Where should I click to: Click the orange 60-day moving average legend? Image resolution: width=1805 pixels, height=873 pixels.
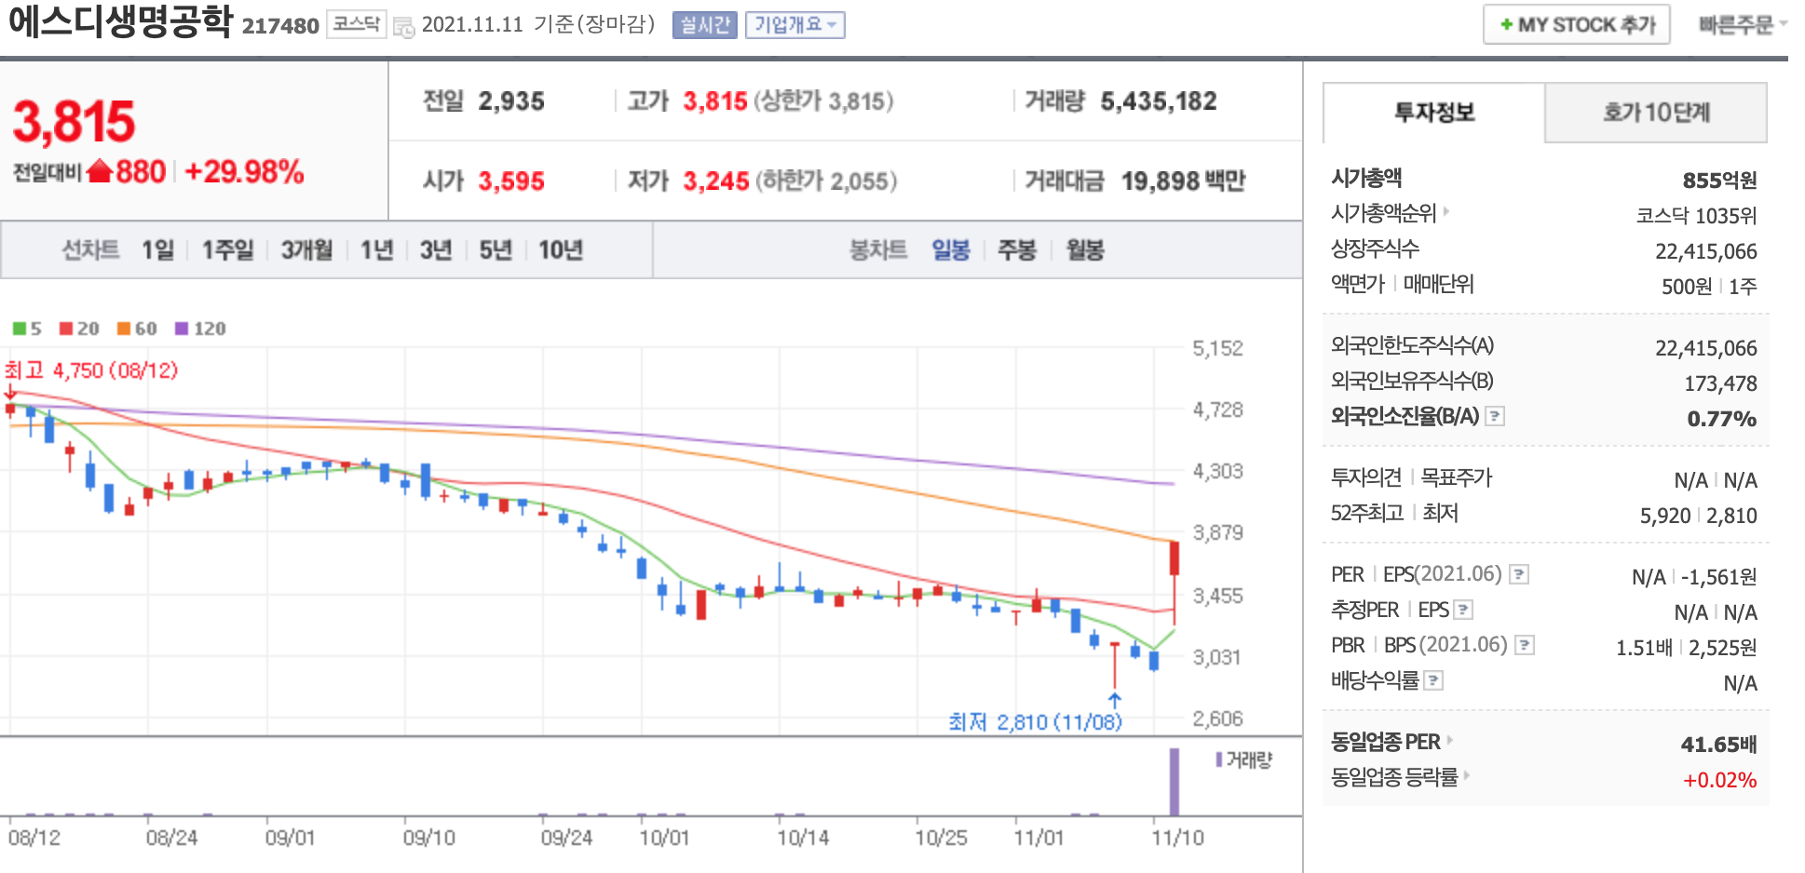pos(137,329)
